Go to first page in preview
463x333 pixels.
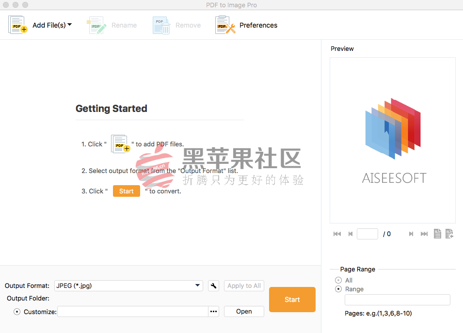click(x=337, y=234)
